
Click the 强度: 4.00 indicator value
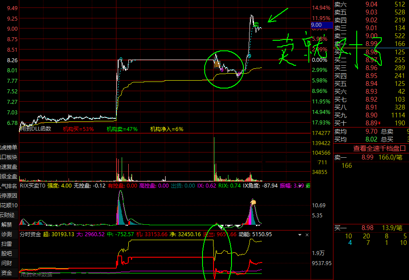pos(59,186)
